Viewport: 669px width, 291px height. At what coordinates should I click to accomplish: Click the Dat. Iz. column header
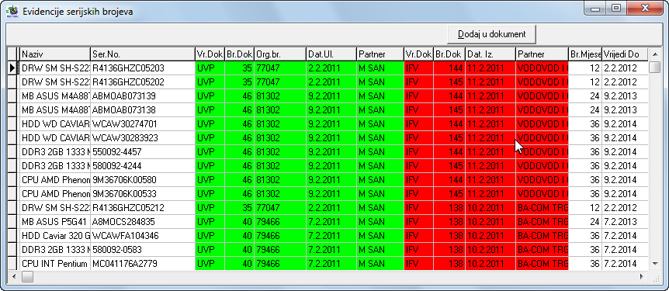tap(490, 54)
